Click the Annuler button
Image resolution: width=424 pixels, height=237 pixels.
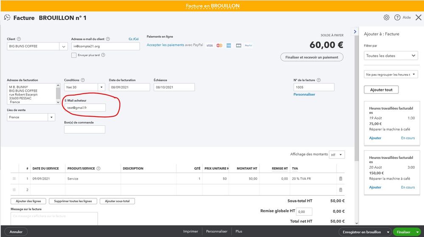(x=16, y=232)
